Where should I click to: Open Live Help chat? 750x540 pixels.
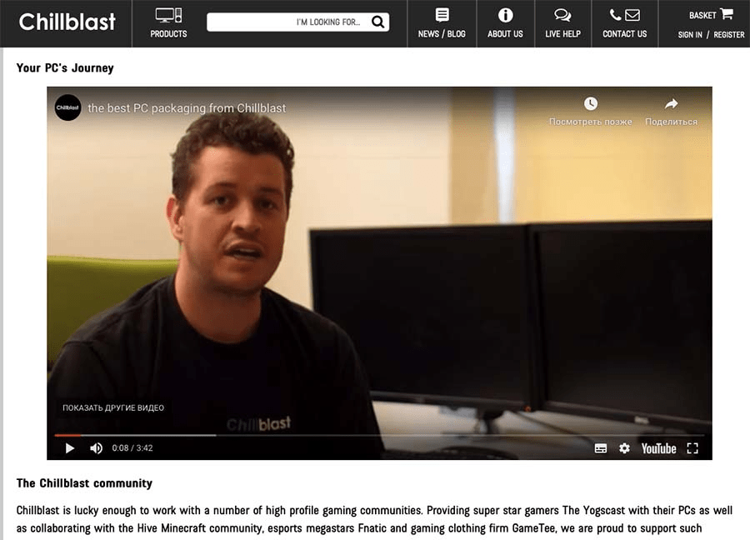click(562, 23)
